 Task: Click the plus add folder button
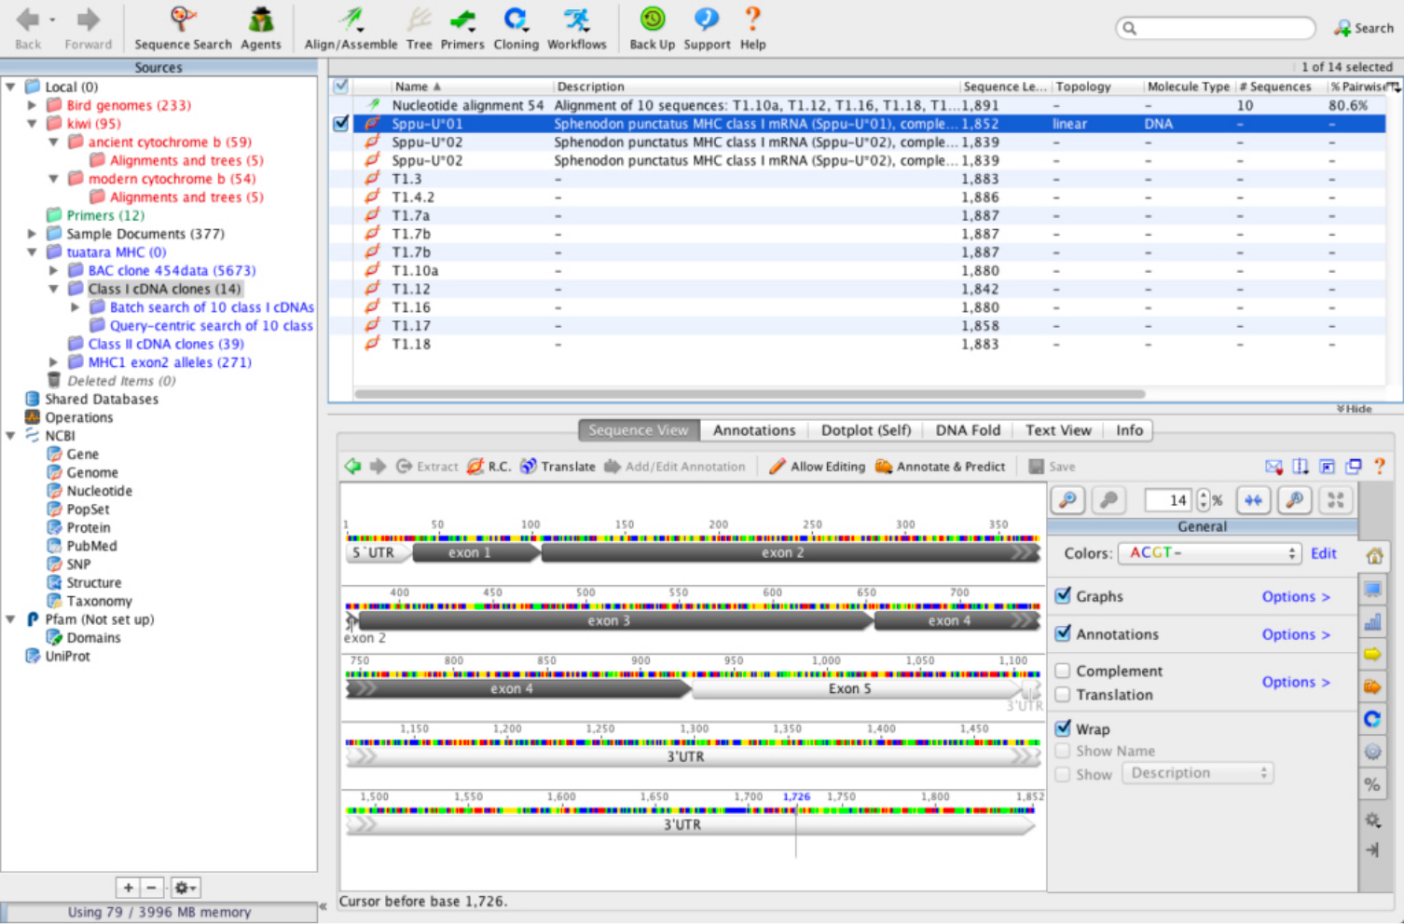point(128,888)
